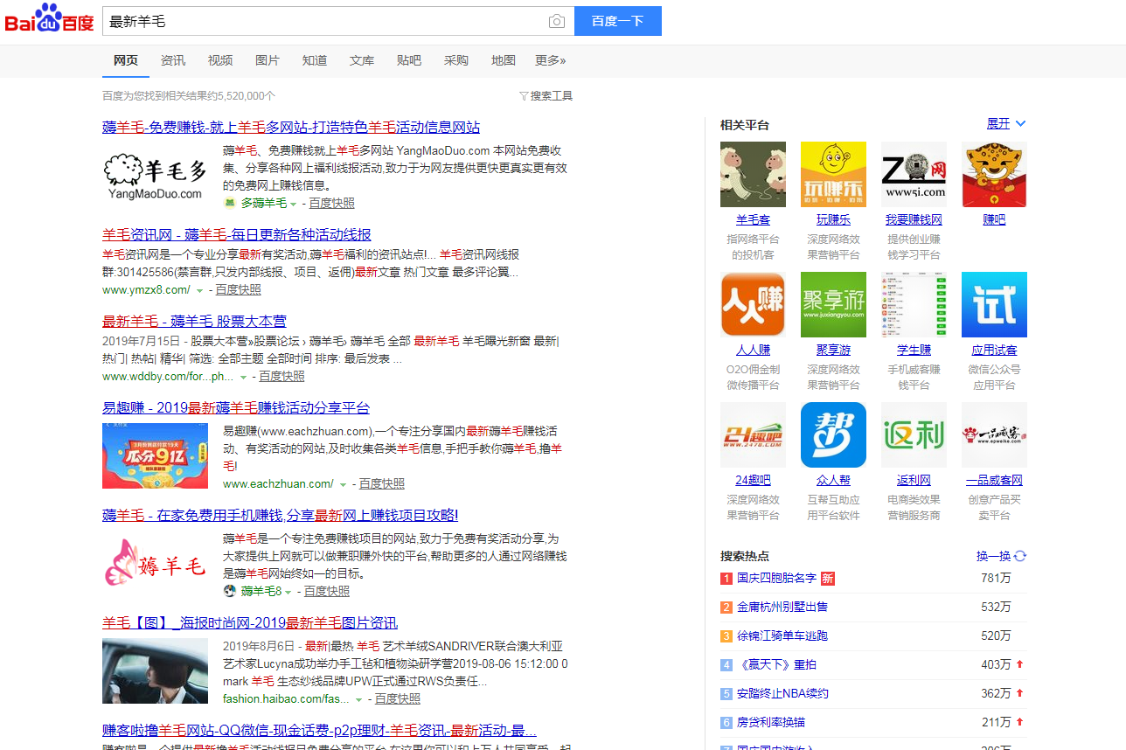Switch to the 图片 tab
This screenshot has height=750, width=1126.
[268, 60]
